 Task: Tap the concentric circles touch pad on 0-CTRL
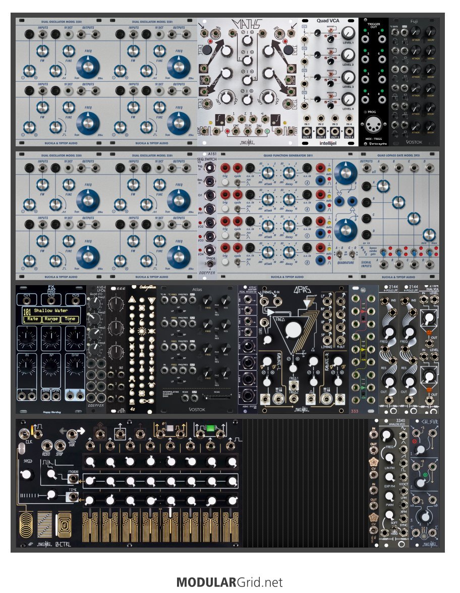26,525
